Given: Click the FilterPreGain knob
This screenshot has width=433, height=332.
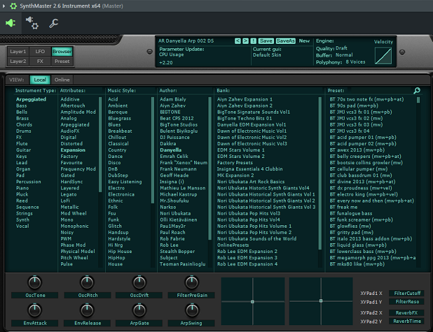Looking at the screenshot, I should [x=192, y=283].
